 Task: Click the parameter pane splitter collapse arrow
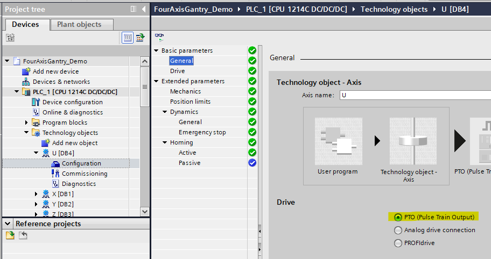coord(259,231)
